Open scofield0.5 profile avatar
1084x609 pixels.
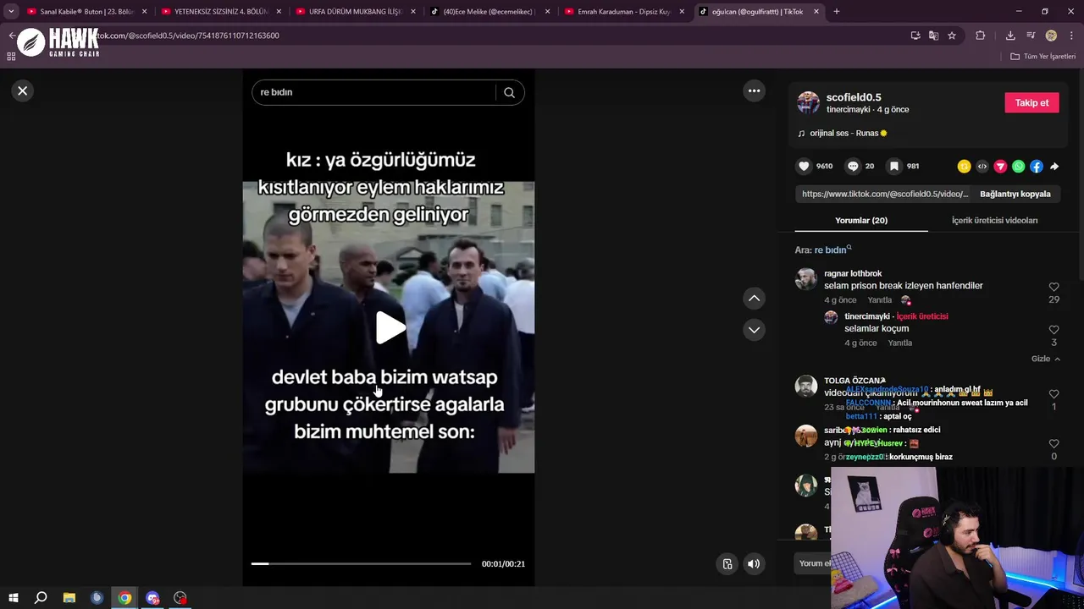coord(809,103)
